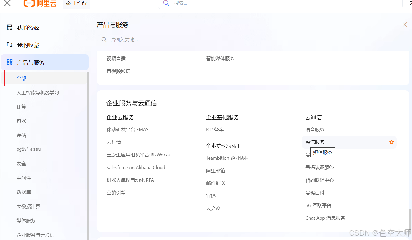Select the 网络与CDN category
This screenshot has height=240, width=412.
pyautogui.click(x=28, y=150)
